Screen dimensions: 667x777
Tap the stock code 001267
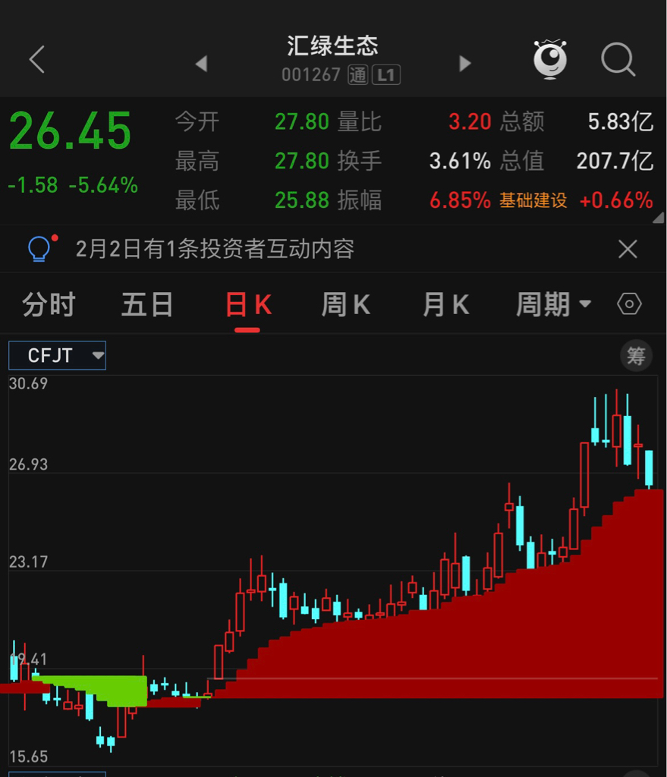[x=310, y=75]
